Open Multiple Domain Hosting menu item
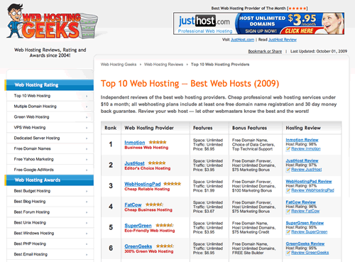355x262 pixels. coord(50,107)
